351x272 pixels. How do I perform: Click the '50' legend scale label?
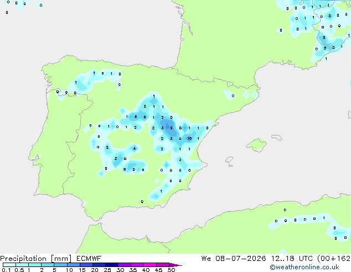point(171,270)
